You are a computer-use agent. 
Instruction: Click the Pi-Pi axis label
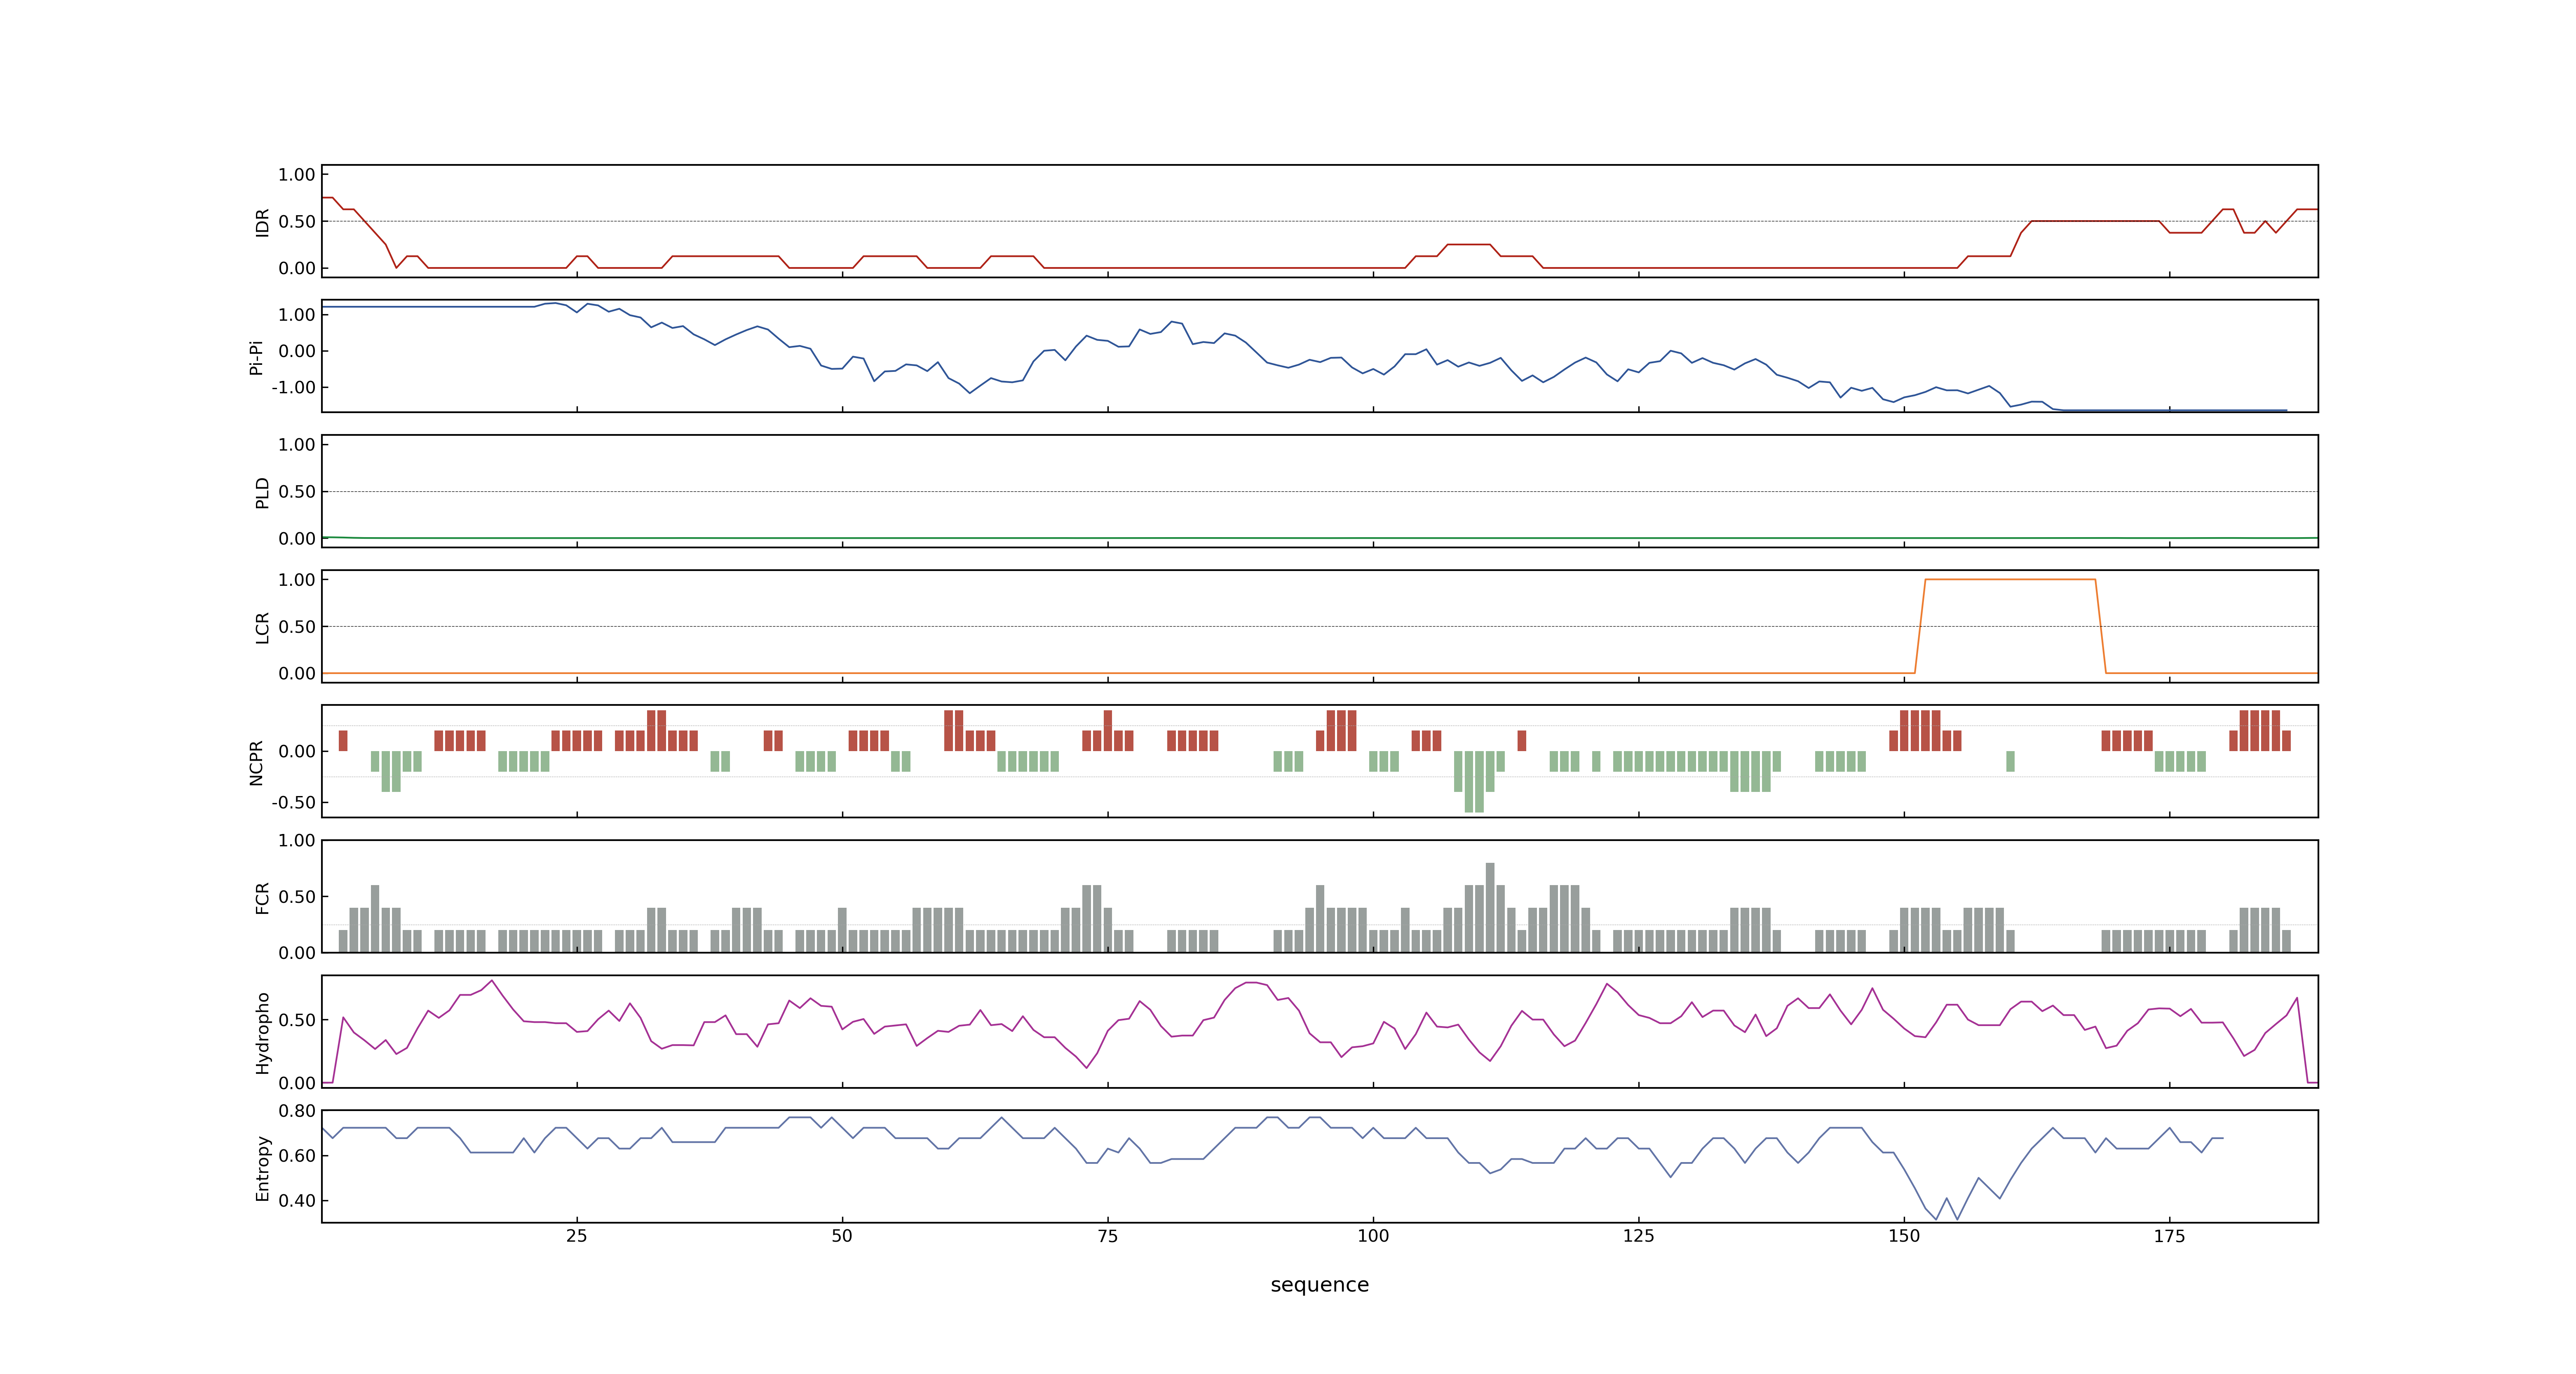pos(256,357)
